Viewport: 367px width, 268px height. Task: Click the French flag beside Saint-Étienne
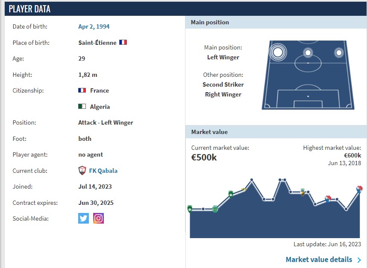123,42
